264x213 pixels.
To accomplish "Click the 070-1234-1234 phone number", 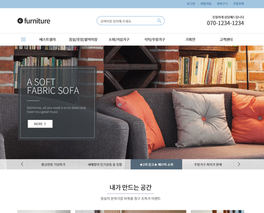I will (x=225, y=23).
